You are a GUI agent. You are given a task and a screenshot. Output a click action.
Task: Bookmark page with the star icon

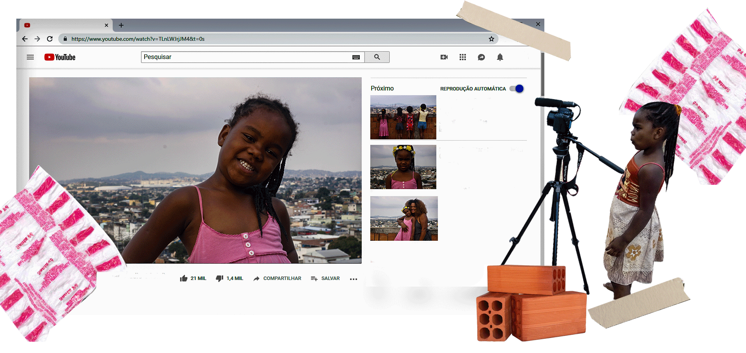pos(492,39)
